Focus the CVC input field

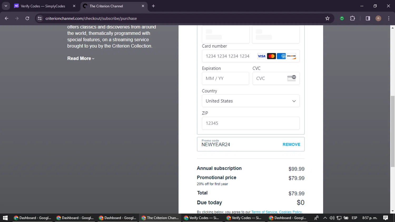tap(276, 78)
